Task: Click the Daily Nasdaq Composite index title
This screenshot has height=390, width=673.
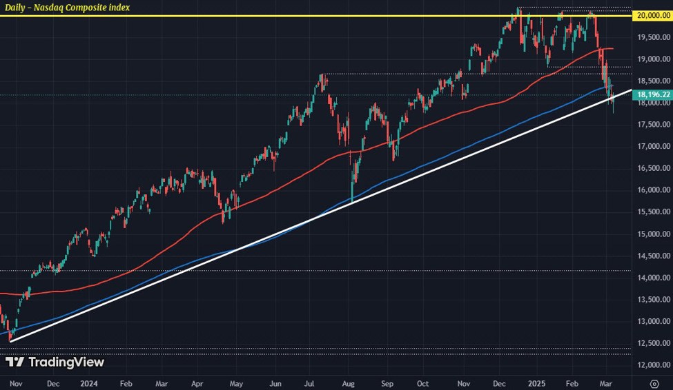Action: 66,8
